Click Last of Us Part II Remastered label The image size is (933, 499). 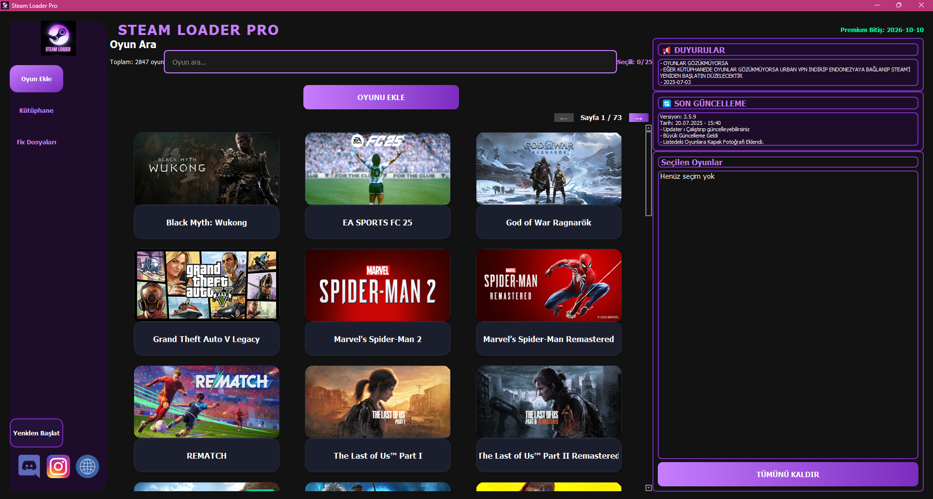[549, 456]
